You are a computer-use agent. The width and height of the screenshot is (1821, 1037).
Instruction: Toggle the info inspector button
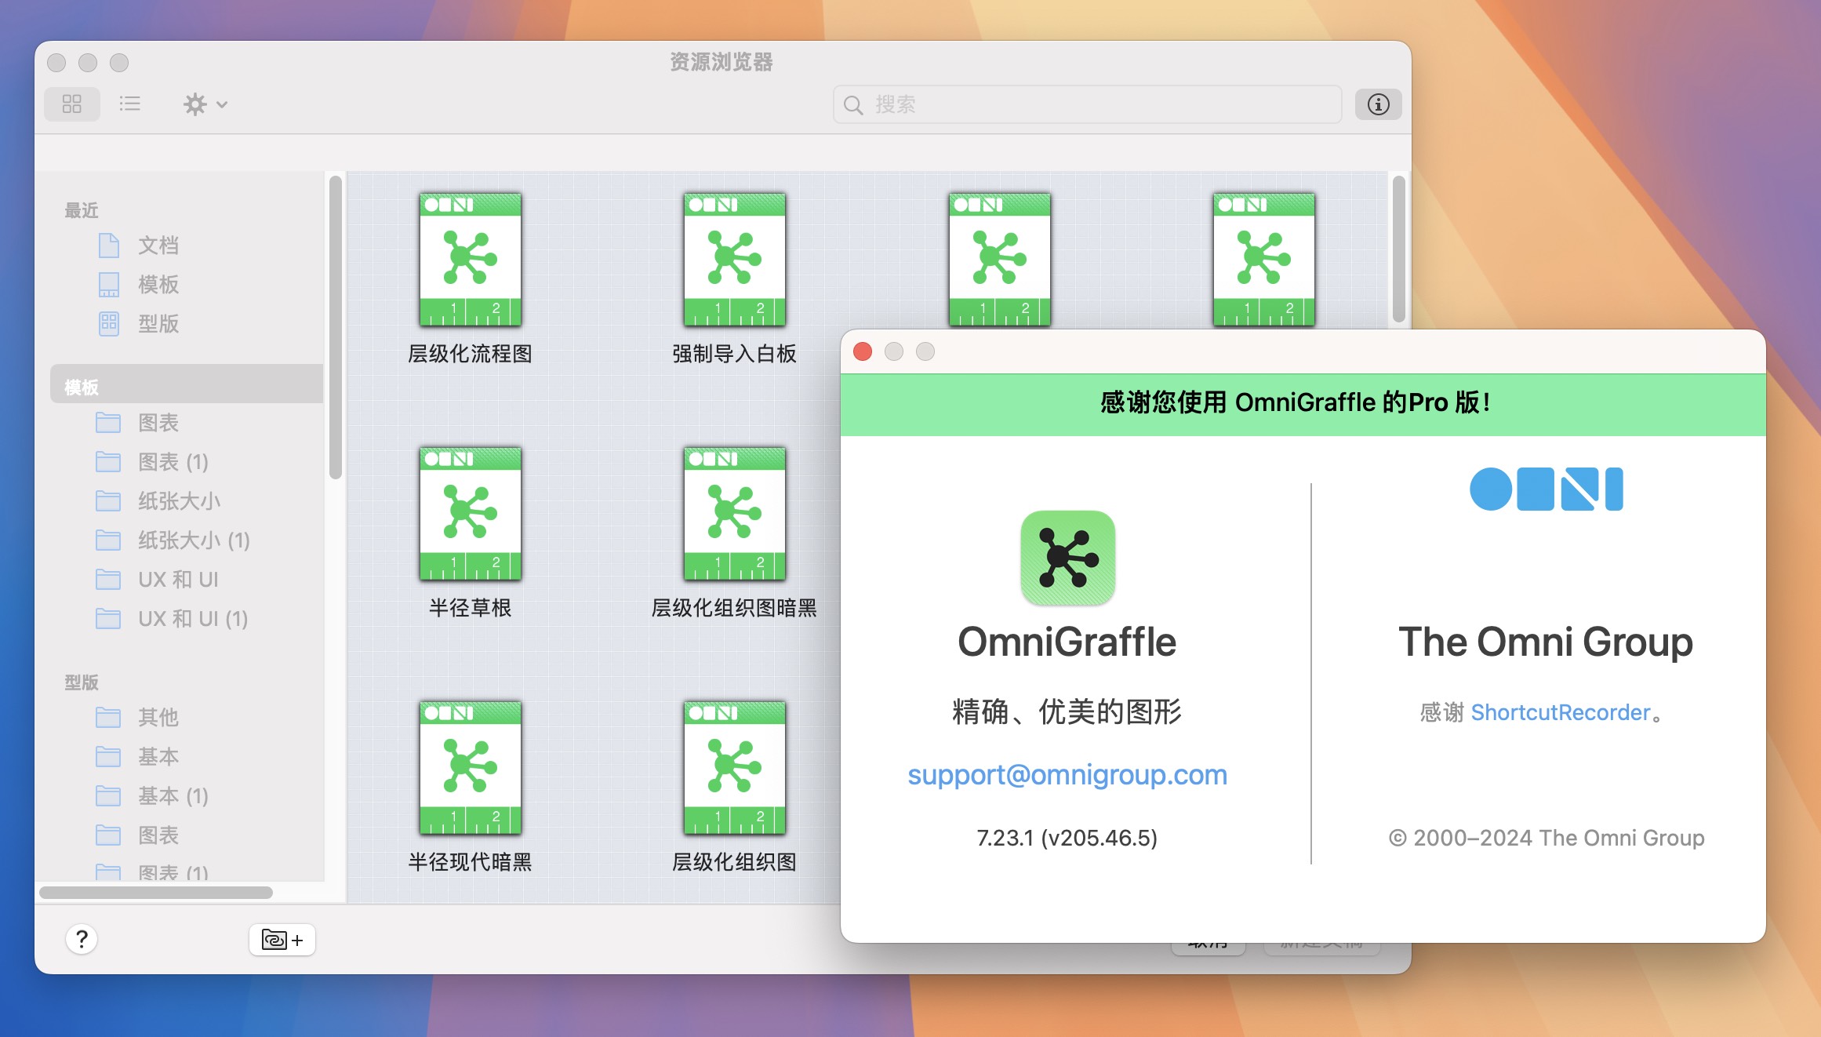pyautogui.click(x=1378, y=104)
